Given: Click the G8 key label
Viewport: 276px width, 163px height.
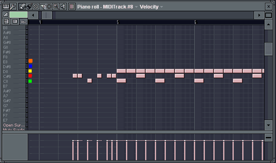Looking at the screenshot, I should (x=5, y=47).
